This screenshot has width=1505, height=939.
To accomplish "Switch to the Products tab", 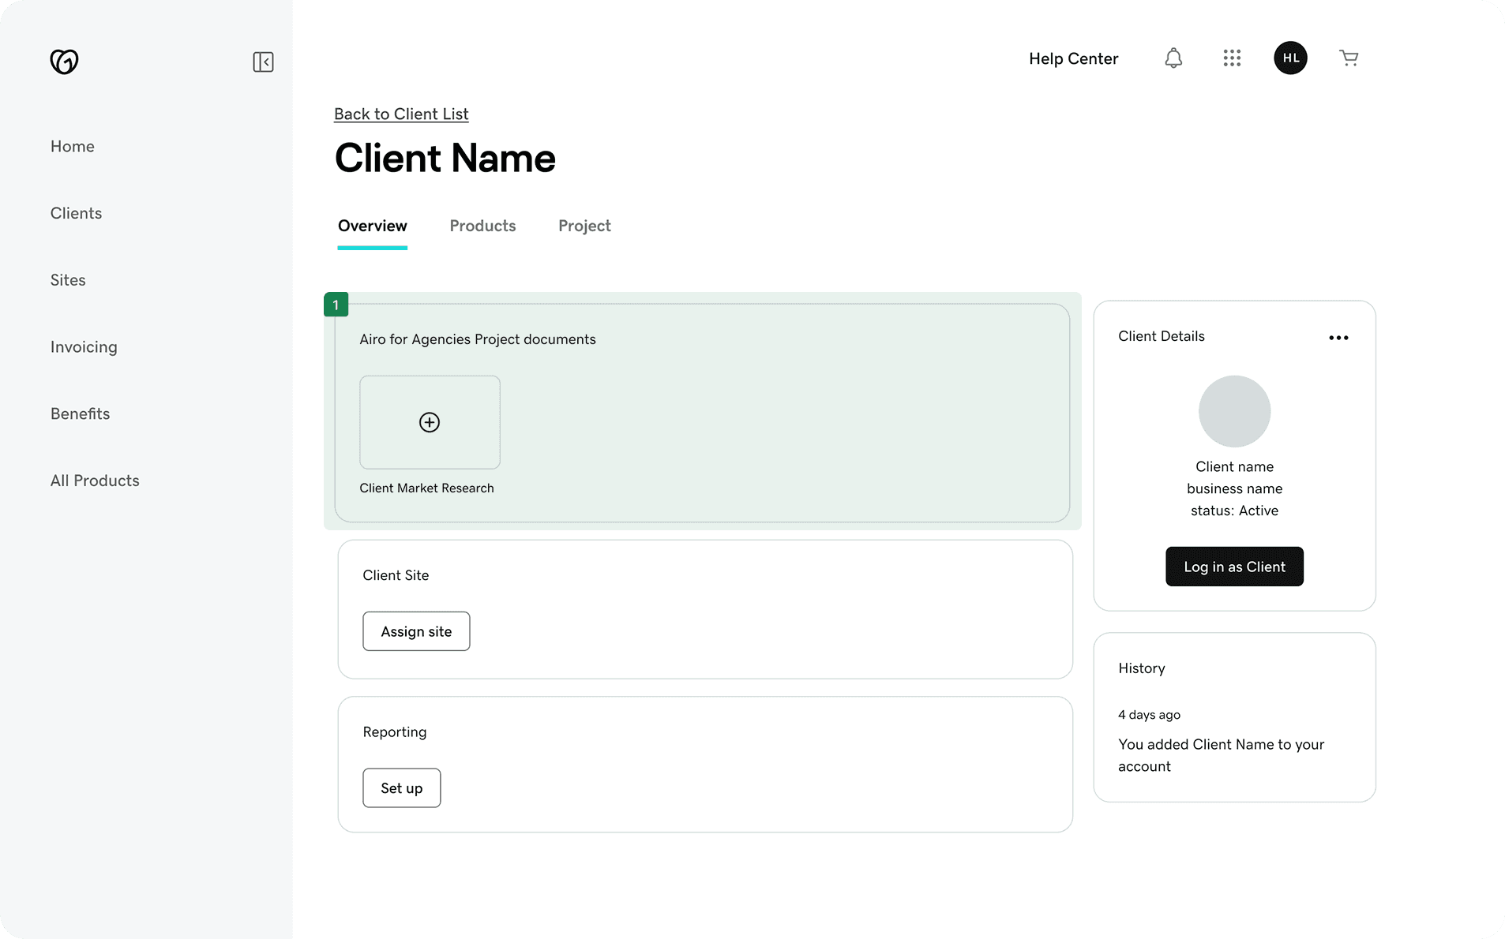I will pyautogui.click(x=482, y=226).
